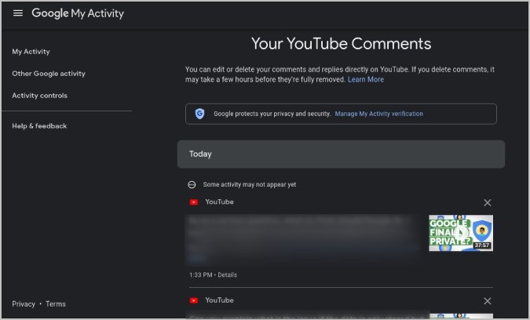This screenshot has height=320, width=530.
Task: Click the first YouTube logo icon
Action: click(194, 202)
